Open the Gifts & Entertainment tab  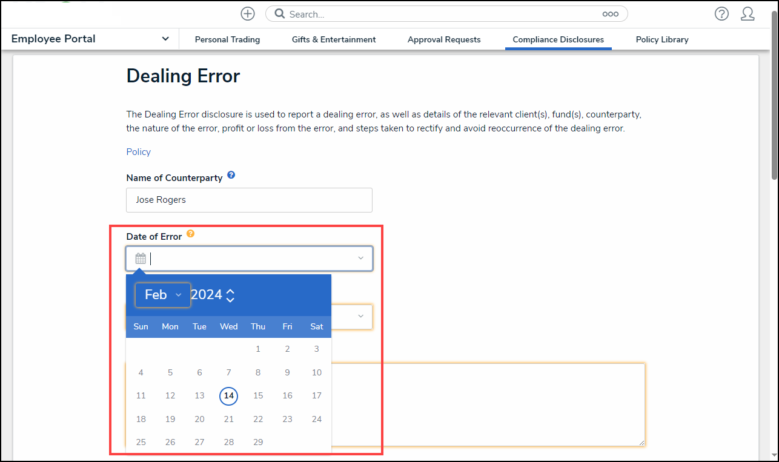(x=334, y=39)
